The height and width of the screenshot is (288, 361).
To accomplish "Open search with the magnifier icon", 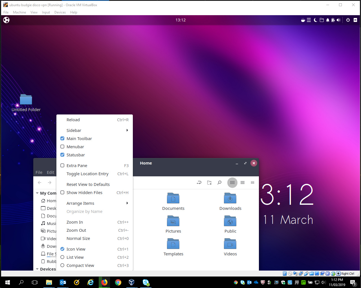I will [219, 183].
